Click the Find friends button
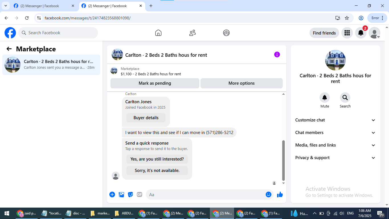The image size is (389, 219). pos(324,33)
